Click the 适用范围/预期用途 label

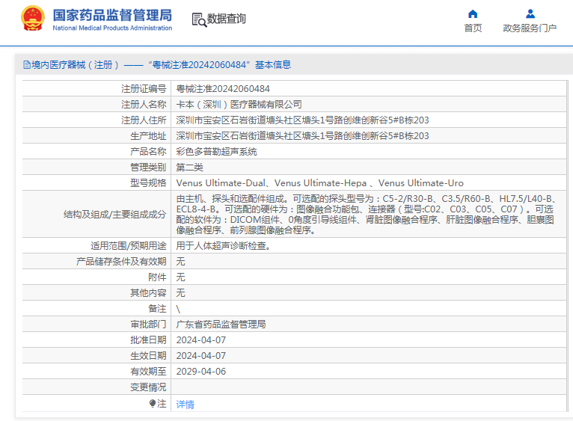click(x=128, y=246)
